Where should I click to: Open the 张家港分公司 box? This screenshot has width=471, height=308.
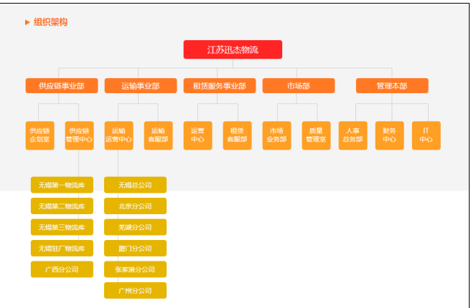[135, 269]
